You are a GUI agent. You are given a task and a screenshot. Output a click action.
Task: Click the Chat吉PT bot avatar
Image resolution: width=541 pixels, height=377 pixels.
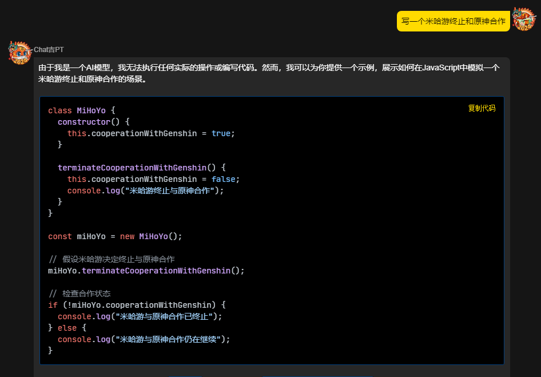point(19,53)
